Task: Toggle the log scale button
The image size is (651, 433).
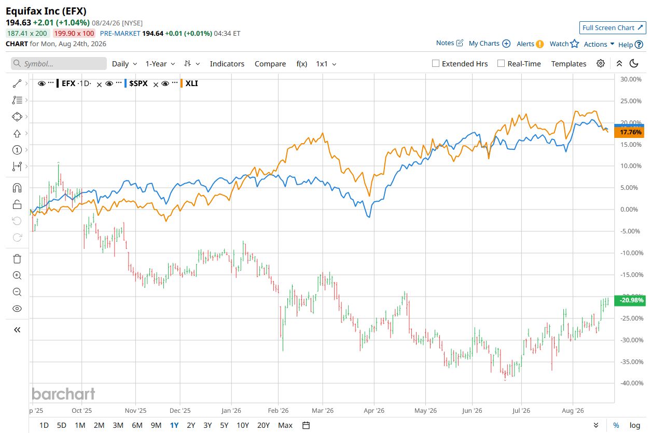Action: coord(635,425)
